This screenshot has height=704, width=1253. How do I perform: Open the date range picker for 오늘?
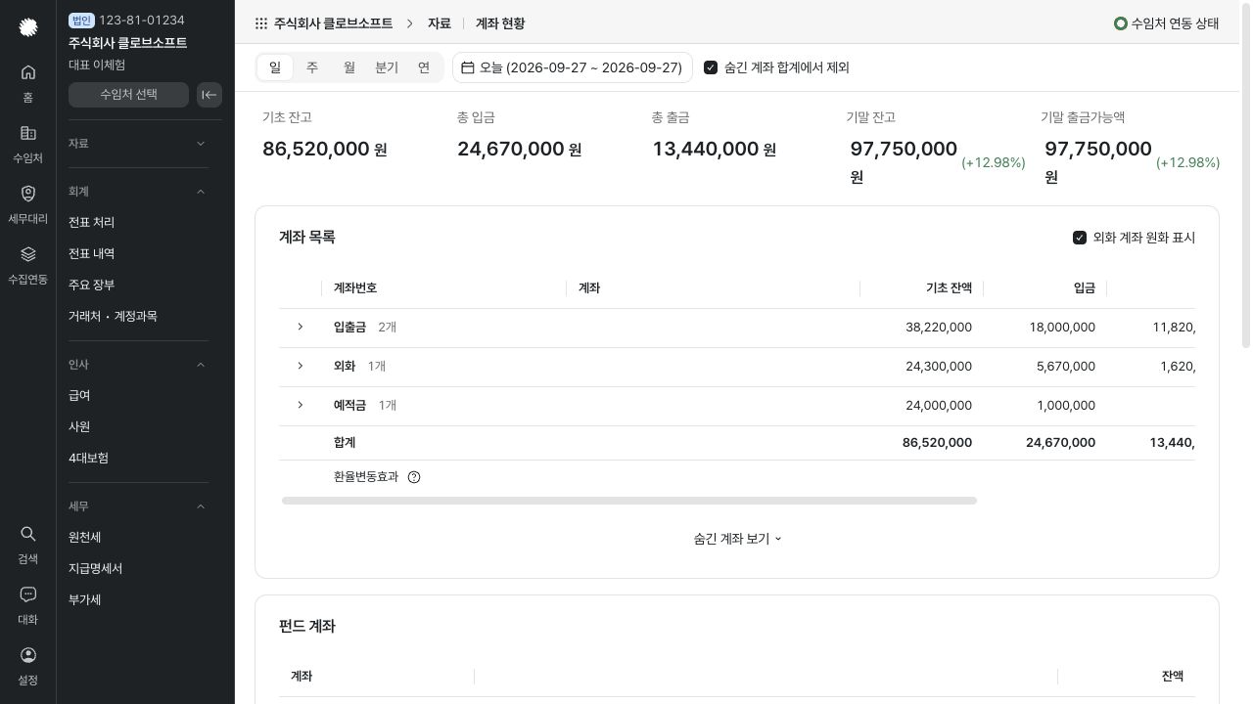pyautogui.click(x=573, y=67)
